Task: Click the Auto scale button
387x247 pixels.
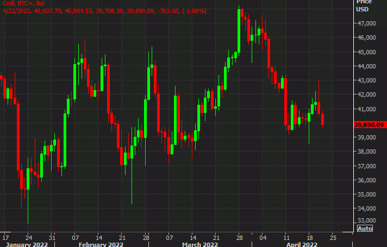Action: pos(364,229)
